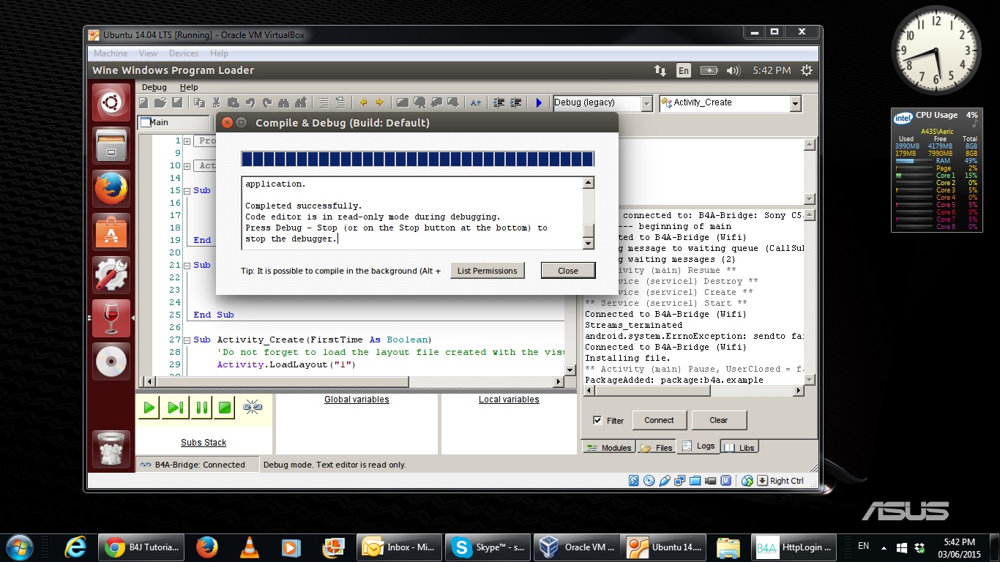The height and width of the screenshot is (562, 1000).
Task: Click the Step In debug button
Action: pos(176,408)
